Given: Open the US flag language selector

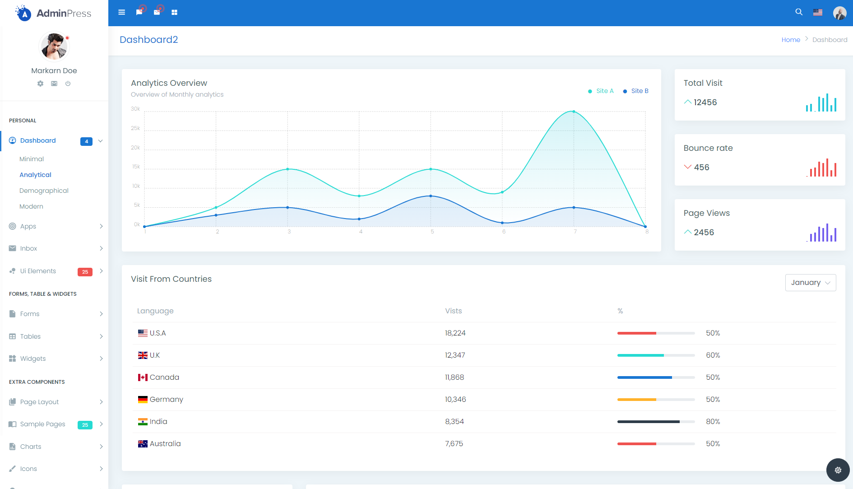Looking at the screenshot, I should [817, 12].
